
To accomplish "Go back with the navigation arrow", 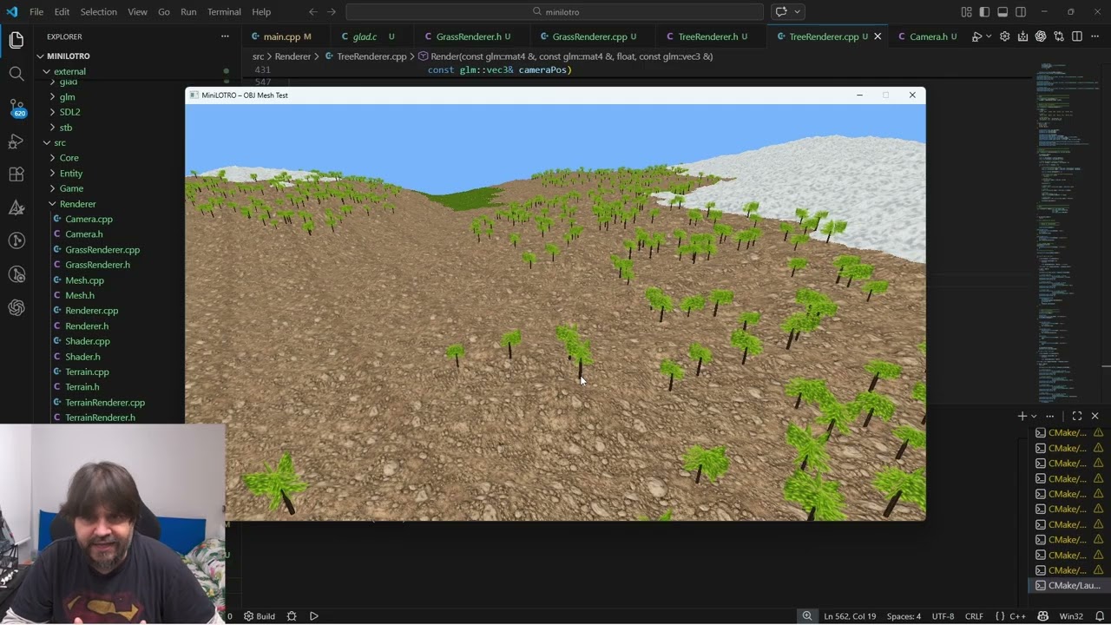I will 313,12.
